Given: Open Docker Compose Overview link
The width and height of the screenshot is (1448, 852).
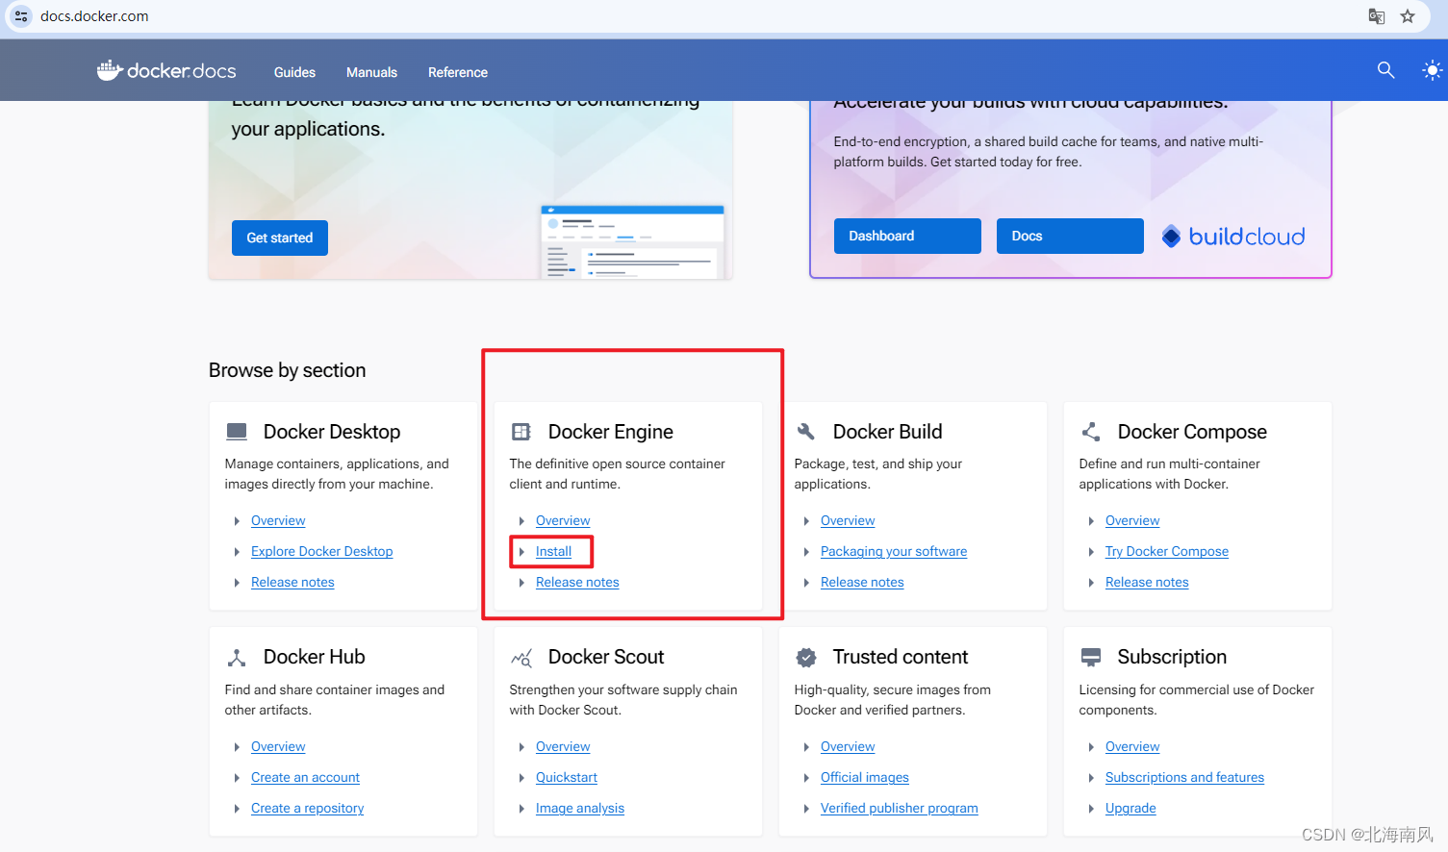Looking at the screenshot, I should 1132,520.
